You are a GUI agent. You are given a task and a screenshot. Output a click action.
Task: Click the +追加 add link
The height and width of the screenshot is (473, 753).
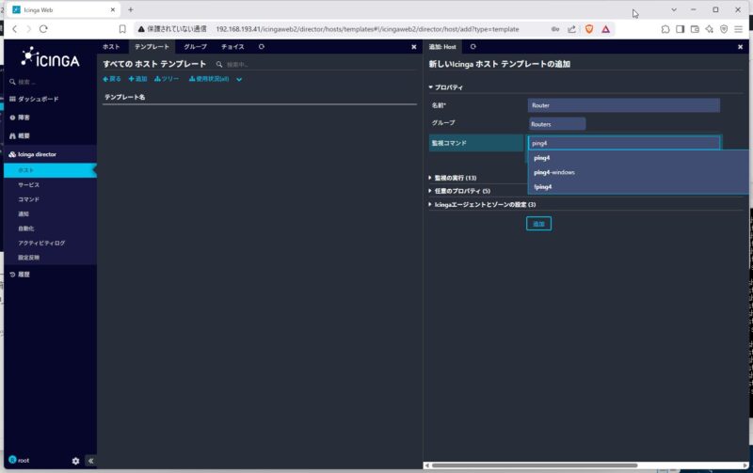137,79
